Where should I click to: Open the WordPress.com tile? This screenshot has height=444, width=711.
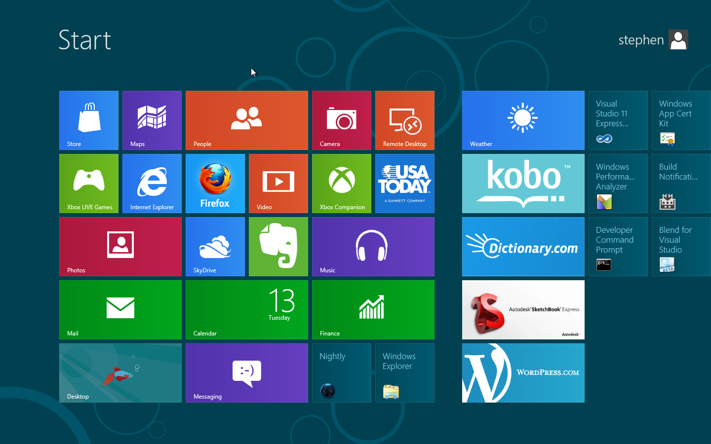point(523,372)
